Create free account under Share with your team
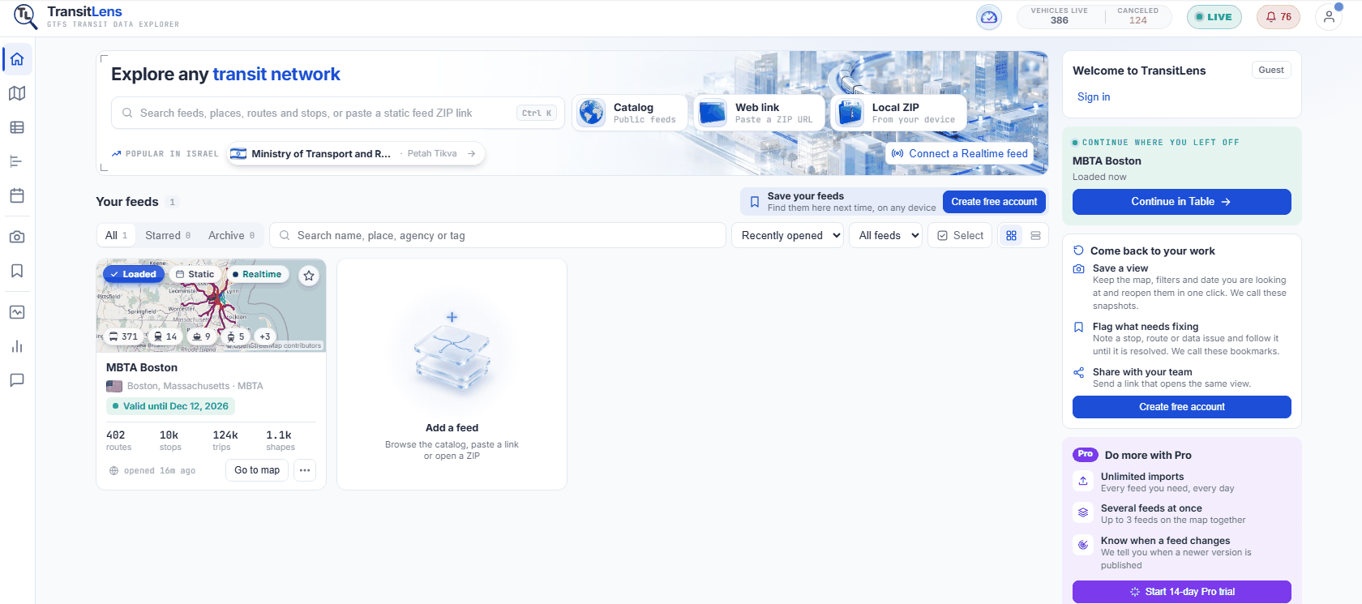This screenshot has width=1362, height=604. coord(1181,407)
